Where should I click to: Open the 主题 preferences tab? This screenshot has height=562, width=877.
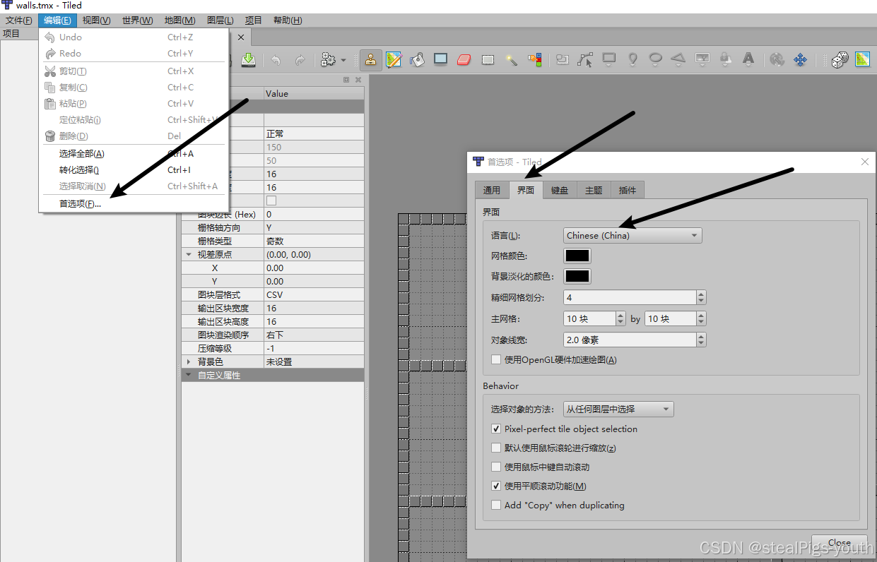pyautogui.click(x=594, y=190)
